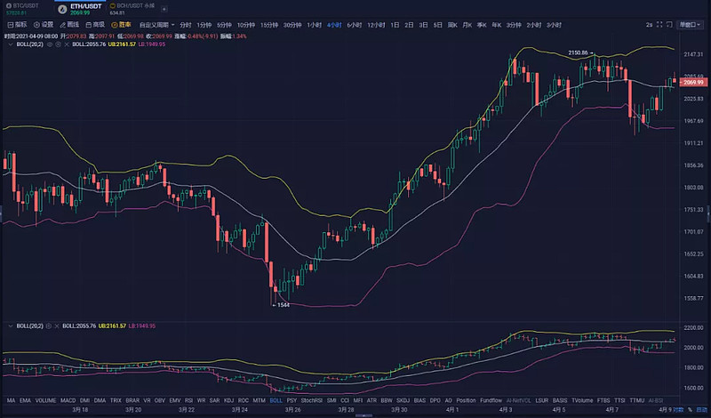The height and width of the screenshot is (418, 711).
Task: Open the 设置 settings option
Action: [x=44, y=25]
